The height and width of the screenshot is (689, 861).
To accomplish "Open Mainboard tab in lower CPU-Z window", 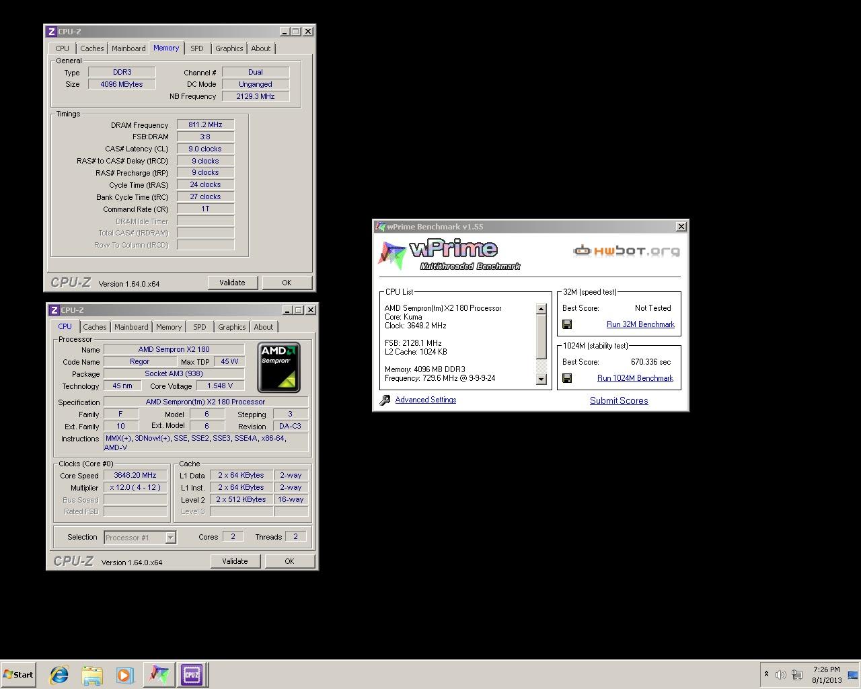I will click(131, 327).
